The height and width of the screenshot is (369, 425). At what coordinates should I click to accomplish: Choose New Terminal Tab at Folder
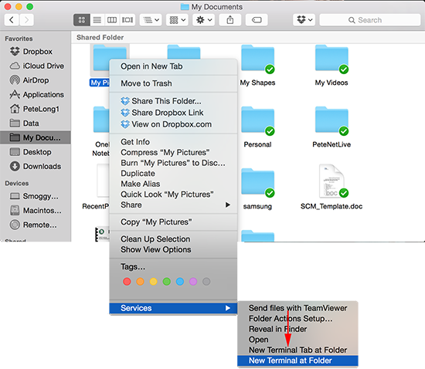(297, 350)
